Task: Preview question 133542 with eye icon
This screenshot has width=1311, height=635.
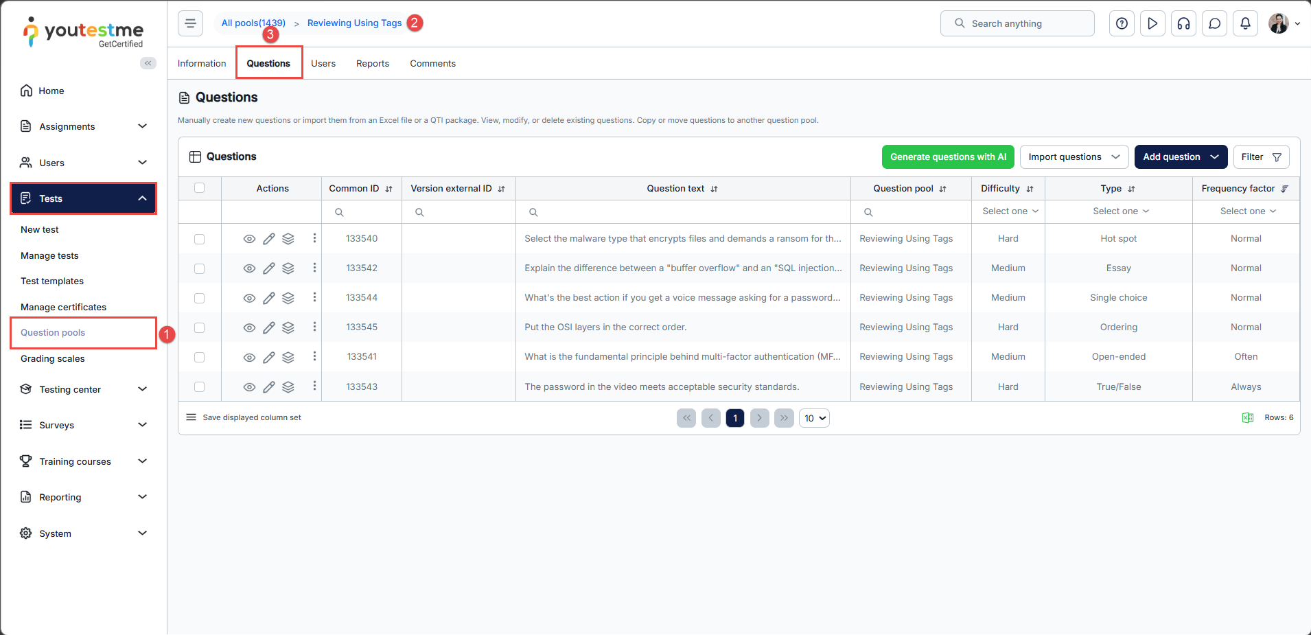Action: (x=249, y=268)
